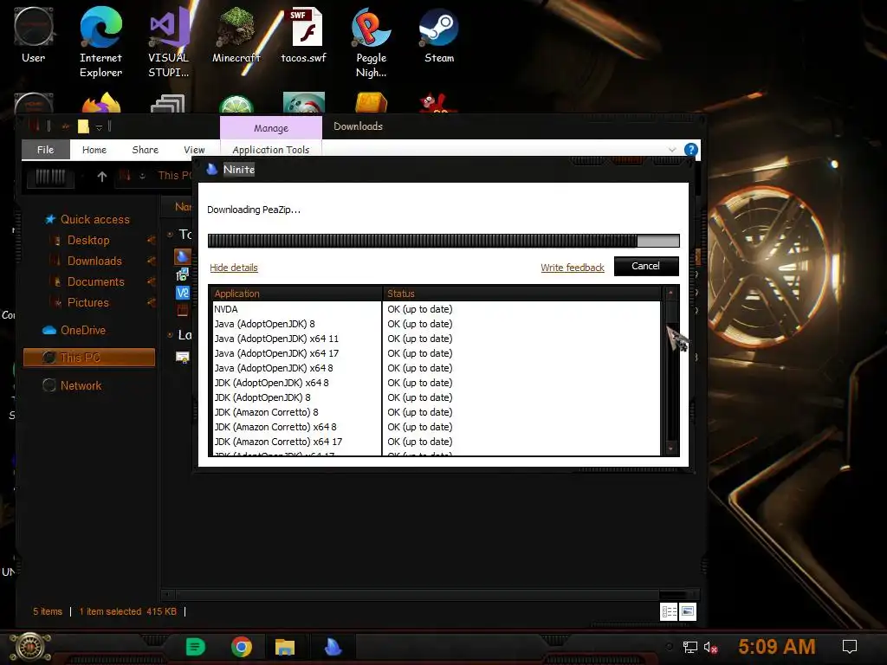Open Google Chrome from the taskbar
This screenshot has width=887, height=665.
[241, 646]
